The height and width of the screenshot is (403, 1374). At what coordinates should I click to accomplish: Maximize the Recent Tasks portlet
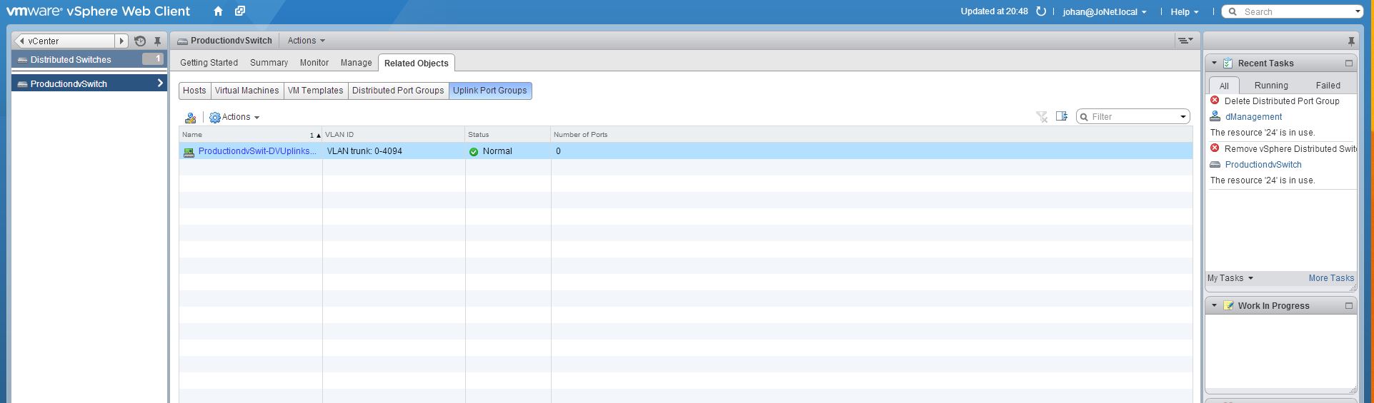pos(1349,63)
